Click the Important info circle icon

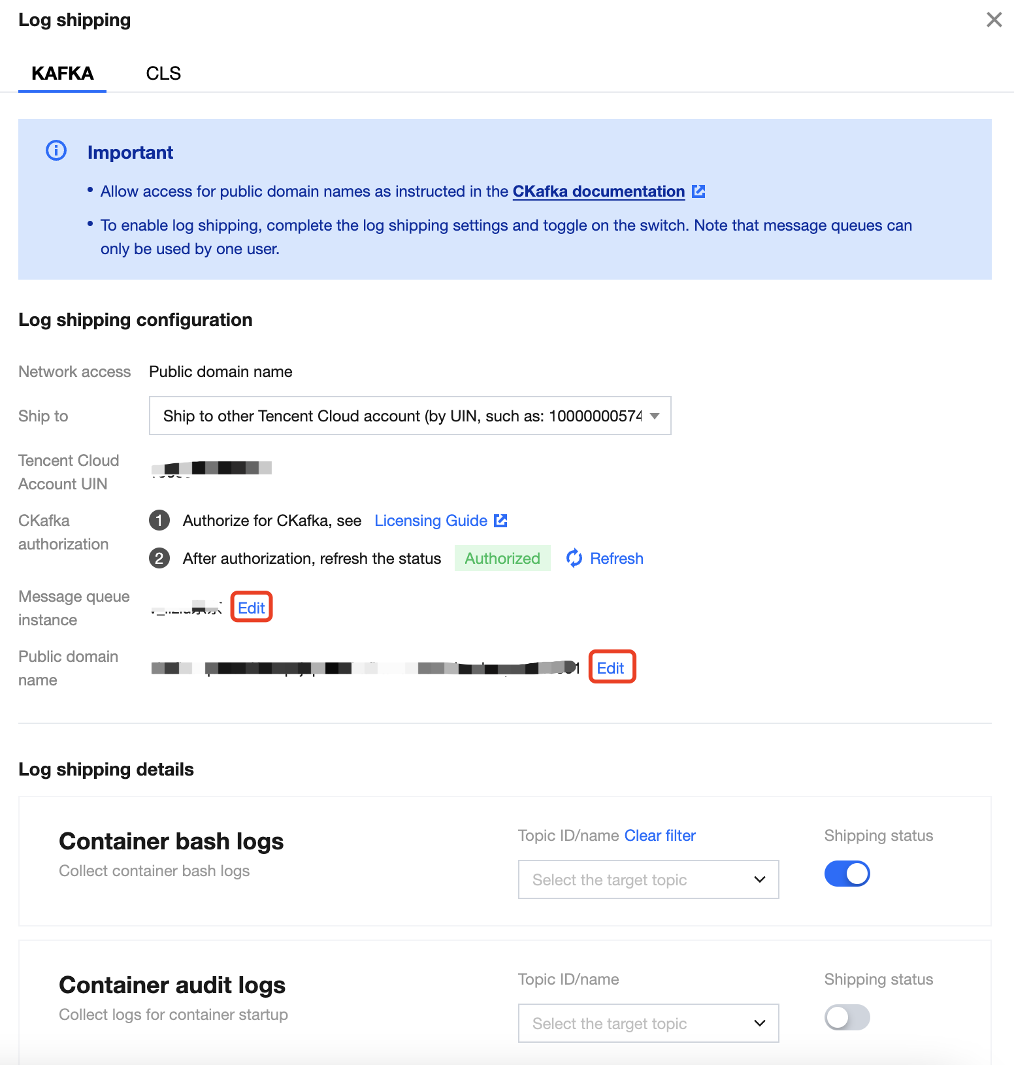(x=56, y=151)
